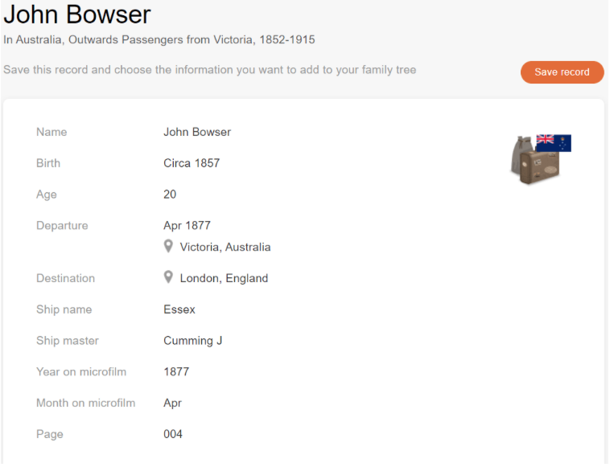The width and height of the screenshot is (614, 467).
Task: Click the map pin beside London, England
Action: [168, 277]
